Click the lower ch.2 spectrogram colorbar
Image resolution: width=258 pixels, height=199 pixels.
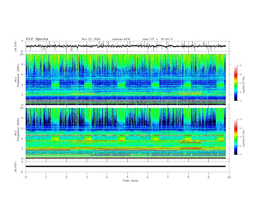(x=236, y=137)
